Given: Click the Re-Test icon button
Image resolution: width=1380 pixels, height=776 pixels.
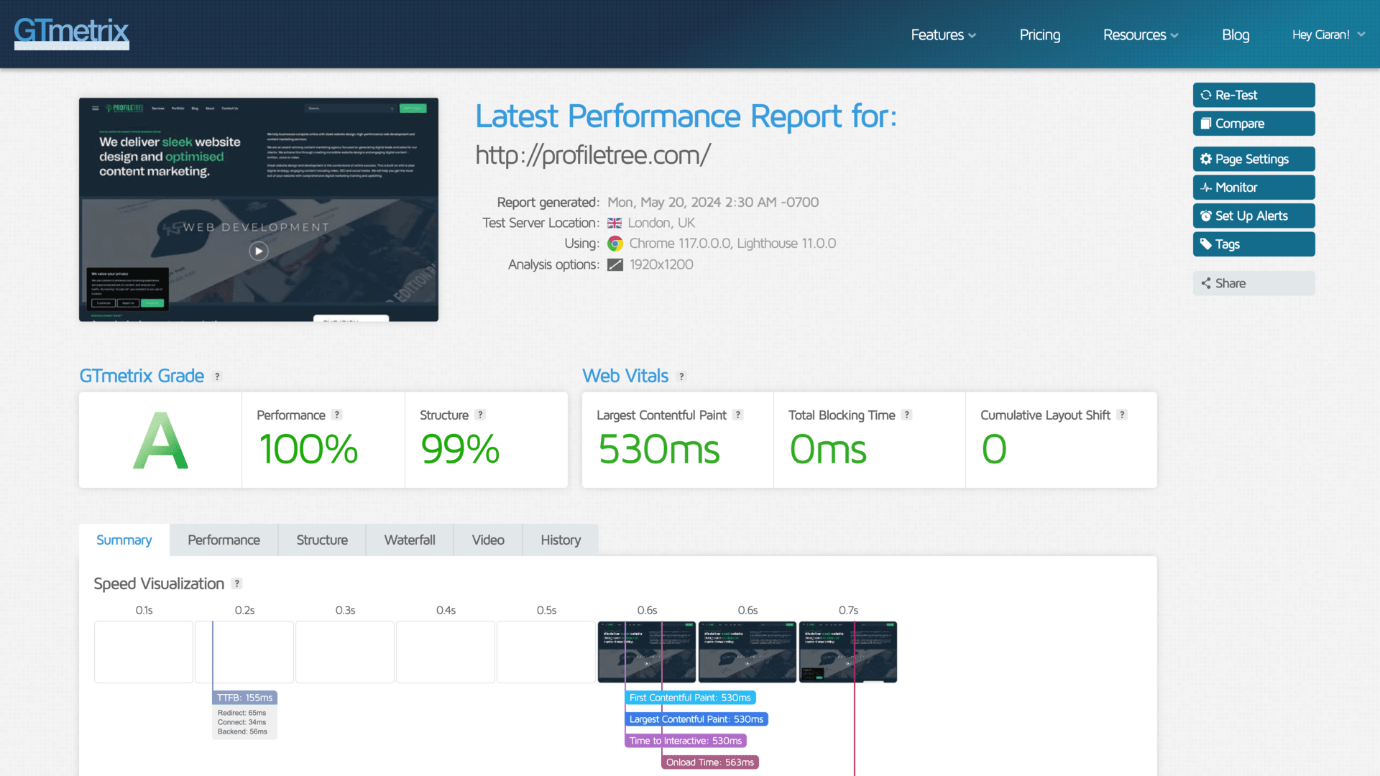Looking at the screenshot, I should pos(1253,95).
